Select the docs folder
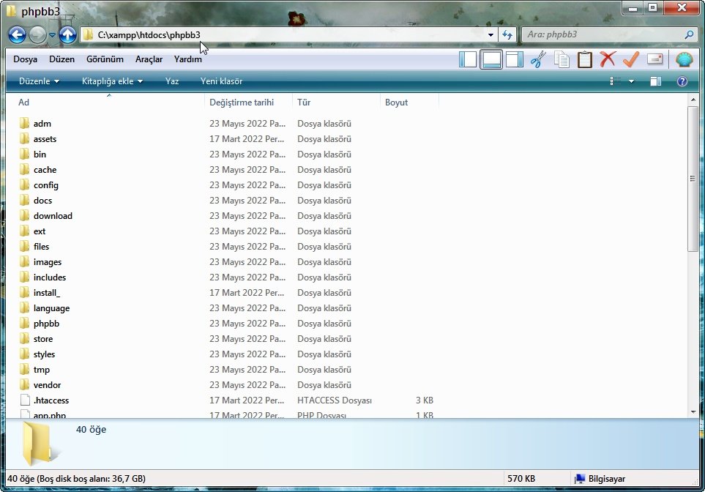This screenshot has height=492, width=705. (42, 201)
